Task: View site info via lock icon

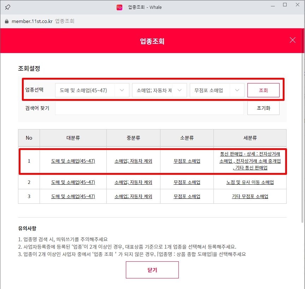Action: pyautogui.click(x=7, y=21)
